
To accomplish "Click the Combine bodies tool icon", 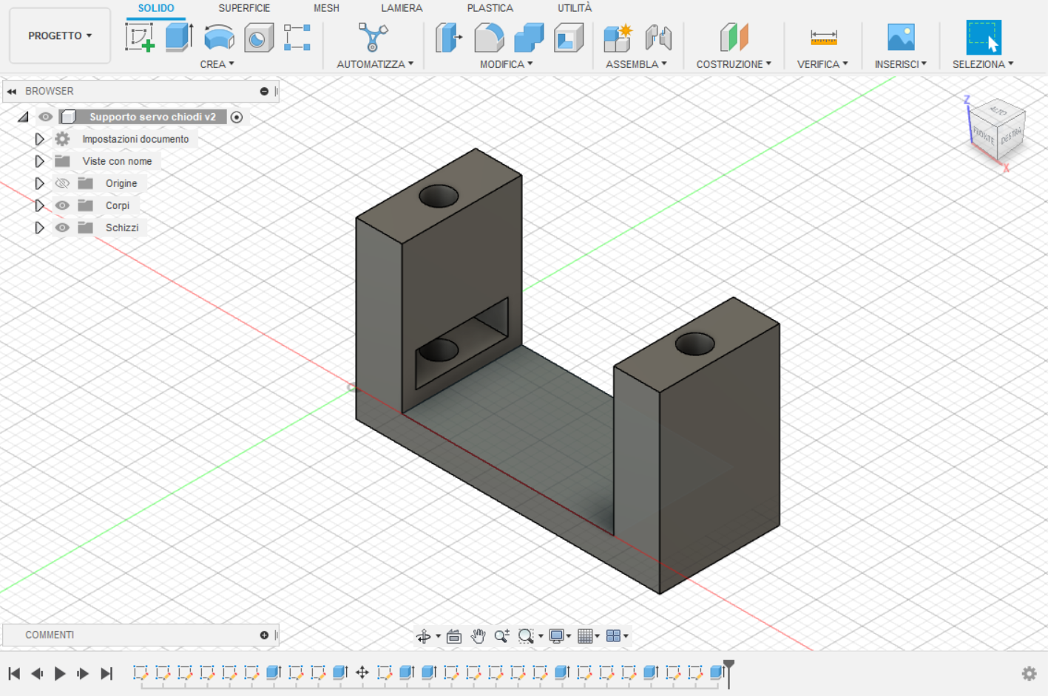I will (529, 37).
